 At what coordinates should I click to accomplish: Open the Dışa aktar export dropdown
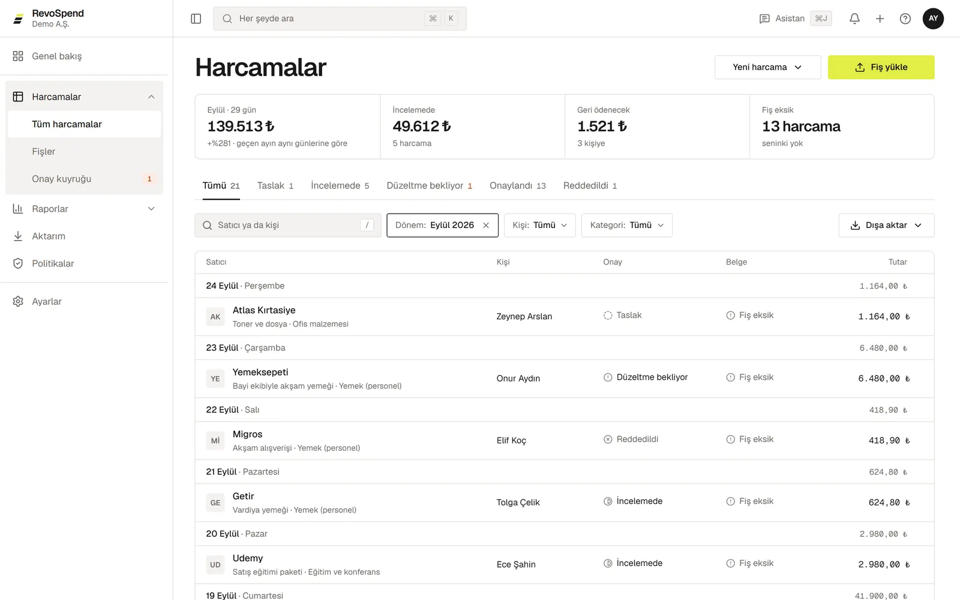coord(886,225)
